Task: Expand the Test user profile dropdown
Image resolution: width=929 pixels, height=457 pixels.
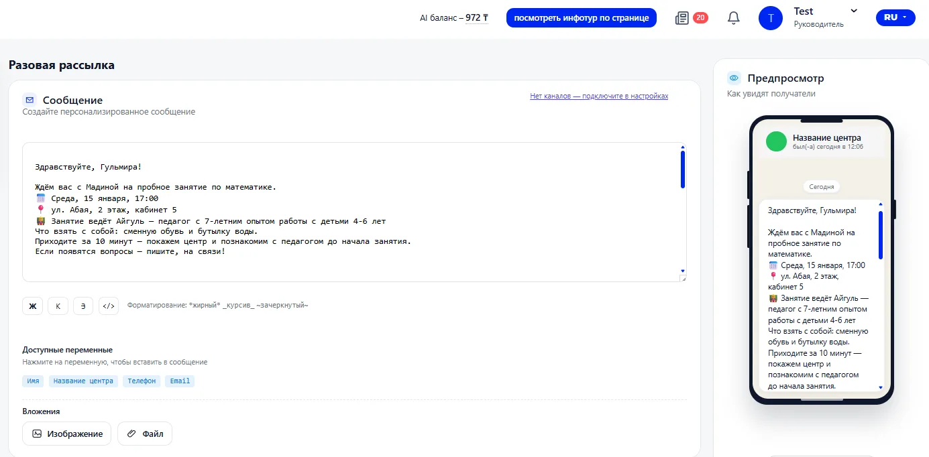Action: pyautogui.click(x=853, y=11)
